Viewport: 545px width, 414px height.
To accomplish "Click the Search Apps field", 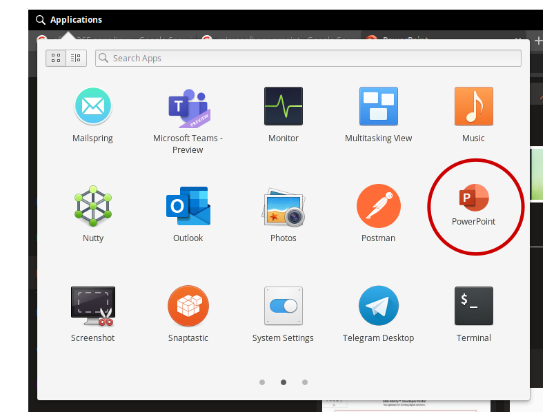I will (308, 58).
